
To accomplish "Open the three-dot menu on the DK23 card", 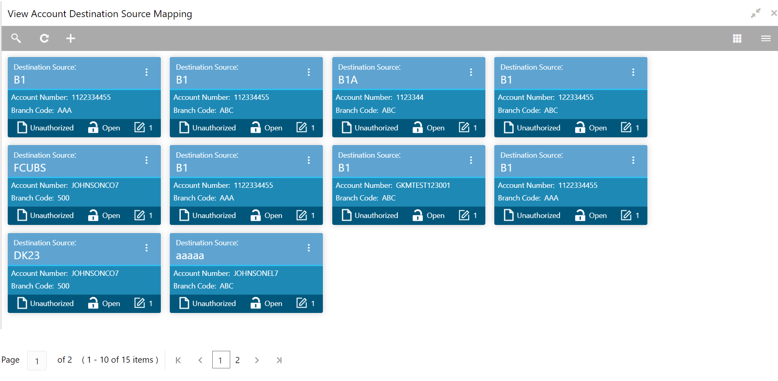I will click(147, 248).
